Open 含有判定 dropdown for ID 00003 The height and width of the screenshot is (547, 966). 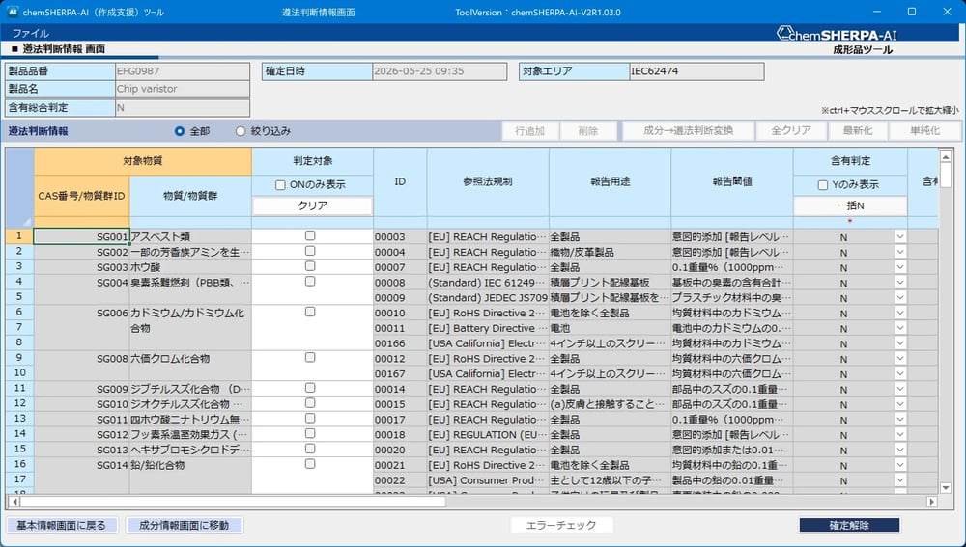900,236
